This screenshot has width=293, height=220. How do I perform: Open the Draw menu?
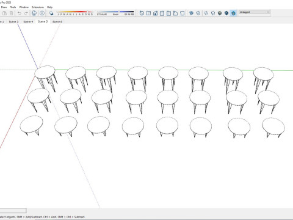(4, 7)
